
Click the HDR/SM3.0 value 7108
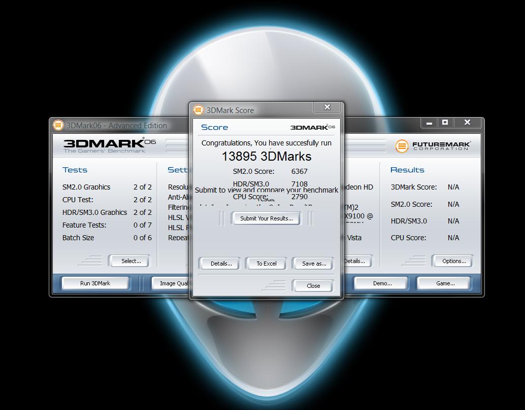tap(300, 184)
